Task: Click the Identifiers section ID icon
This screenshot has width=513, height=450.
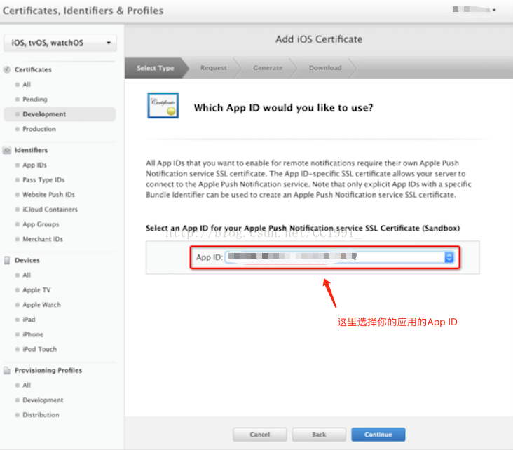Action: (6, 150)
